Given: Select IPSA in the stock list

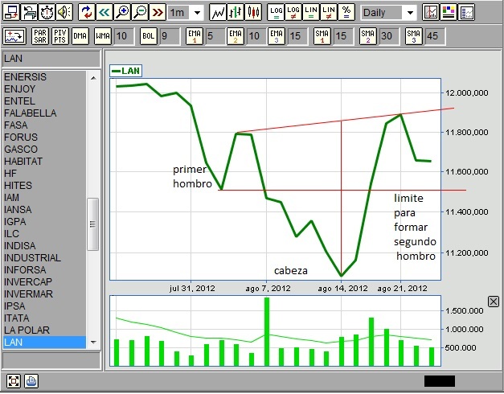Looking at the screenshot, I should [x=44, y=306].
